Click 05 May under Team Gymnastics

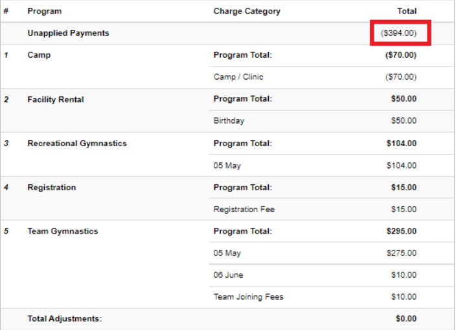(227, 253)
